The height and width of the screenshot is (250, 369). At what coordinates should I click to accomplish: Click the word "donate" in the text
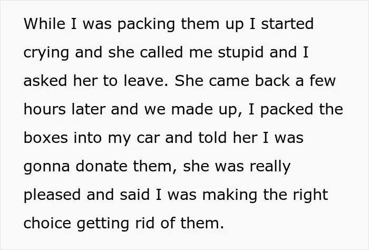click(102, 166)
